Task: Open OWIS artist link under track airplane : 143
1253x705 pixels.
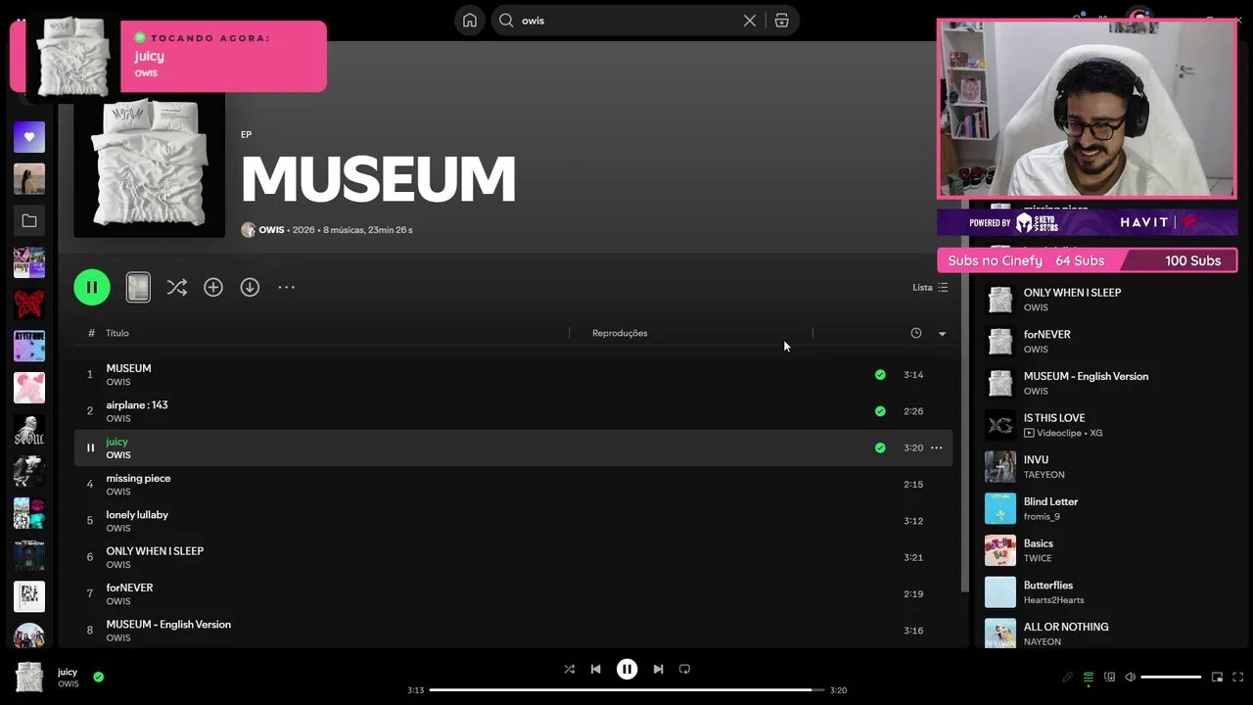Action: tap(118, 418)
